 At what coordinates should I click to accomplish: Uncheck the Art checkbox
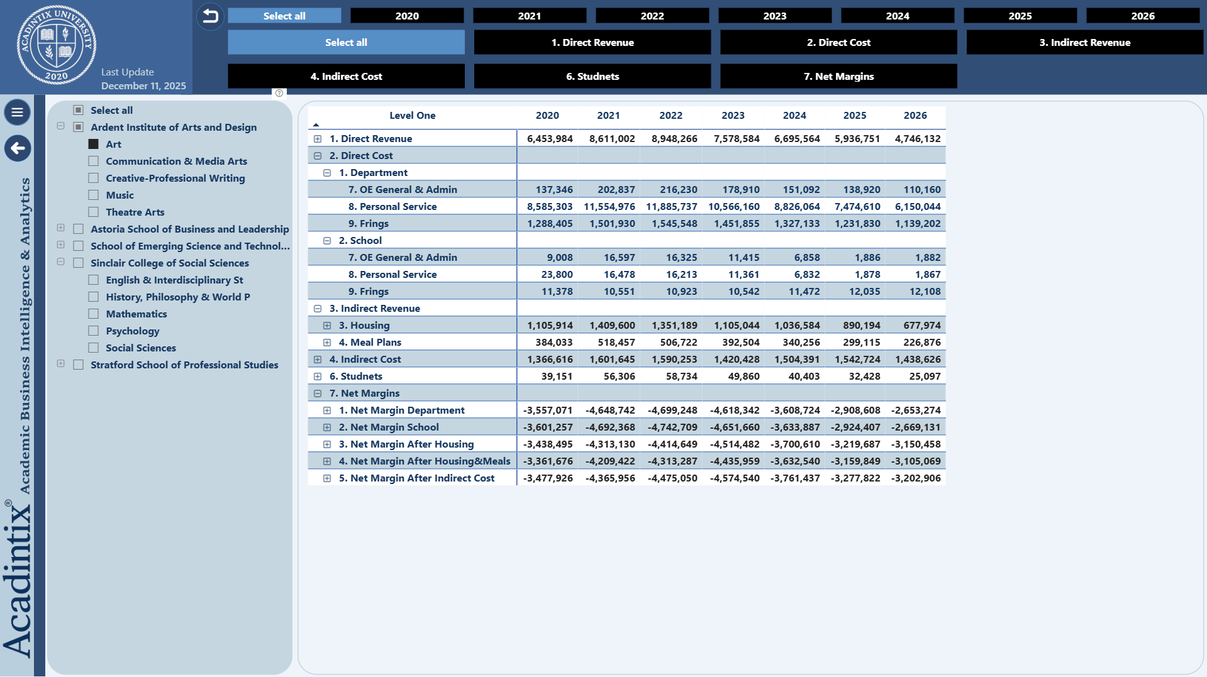point(94,145)
